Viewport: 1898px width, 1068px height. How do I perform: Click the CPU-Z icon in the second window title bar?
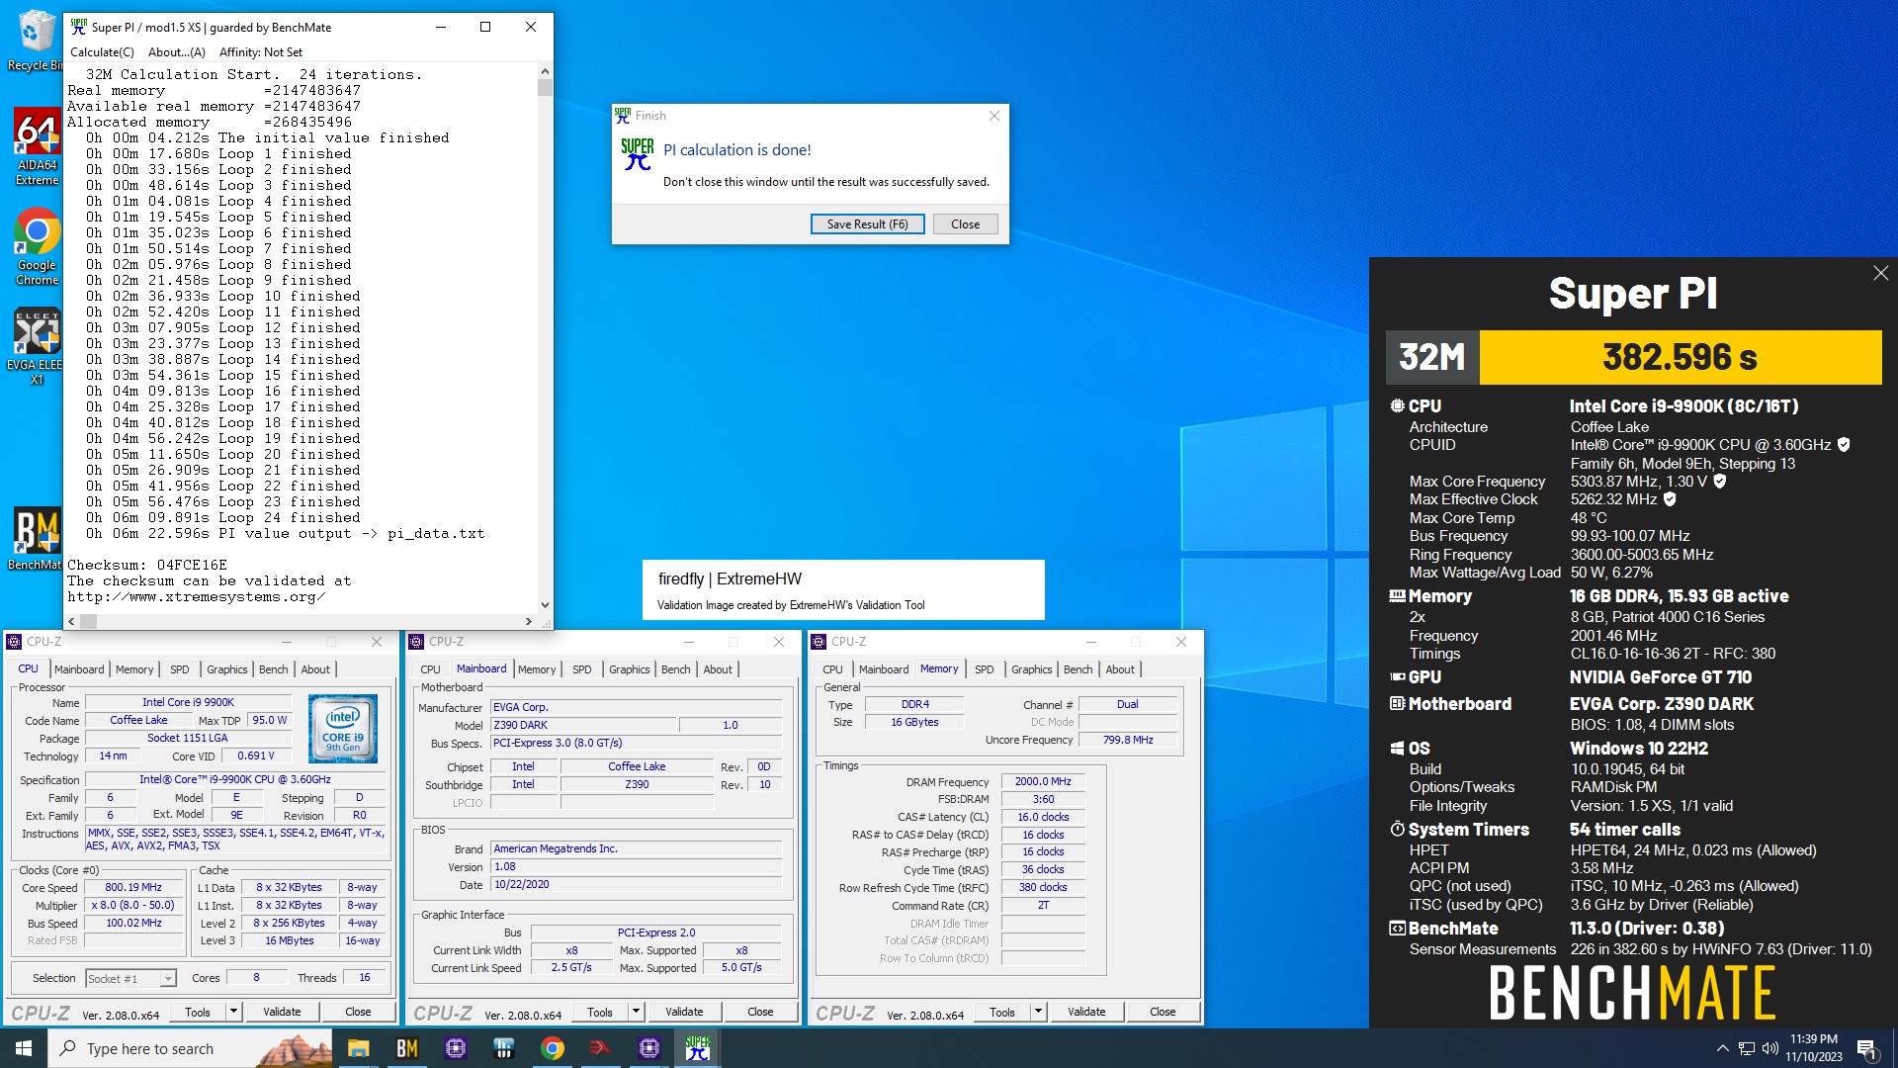click(x=416, y=642)
